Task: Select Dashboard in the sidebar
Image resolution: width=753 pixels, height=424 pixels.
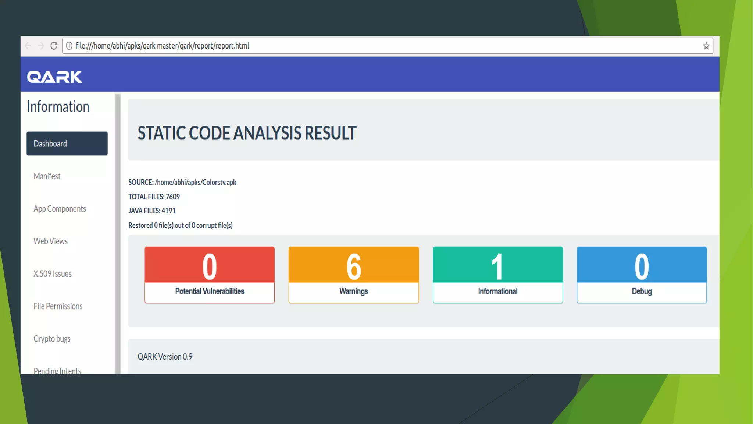Action: [x=67, y=144]
